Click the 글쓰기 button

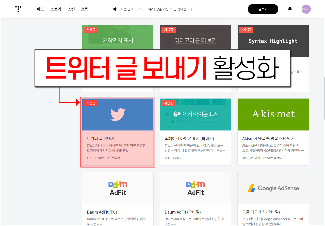[263, 9]
